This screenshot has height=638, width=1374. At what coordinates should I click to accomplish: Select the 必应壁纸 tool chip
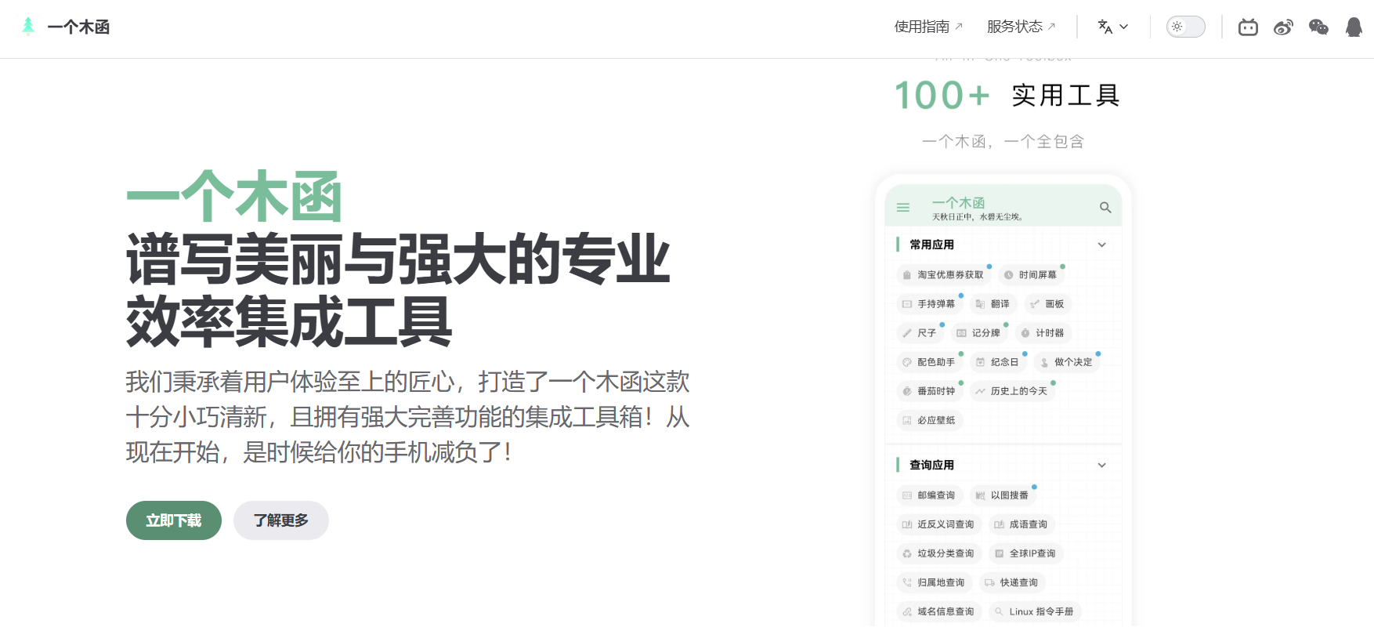pyautogui.click(x=929, y=420)
